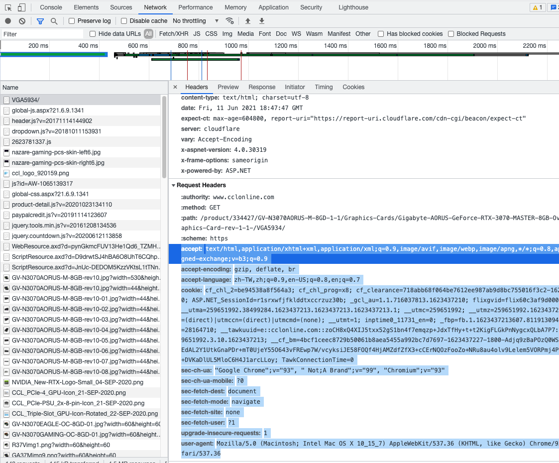Click in the Filter text field
This screenshot has width=559, height=463.
[42, 34]
